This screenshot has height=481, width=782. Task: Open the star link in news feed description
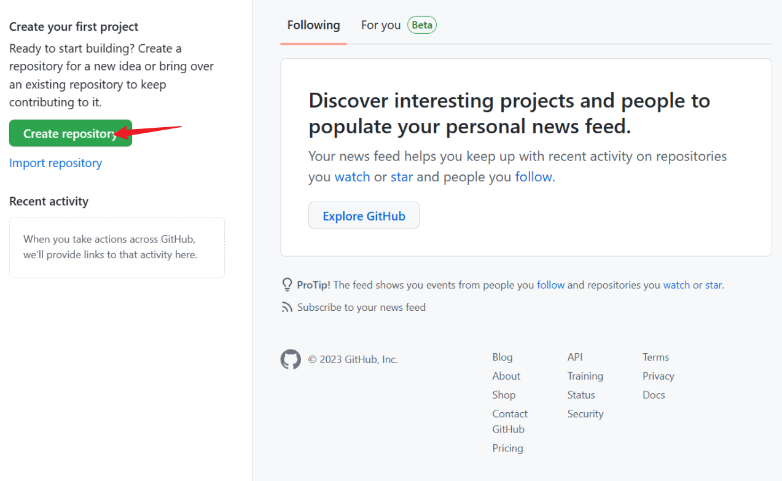tap(402, 177)
